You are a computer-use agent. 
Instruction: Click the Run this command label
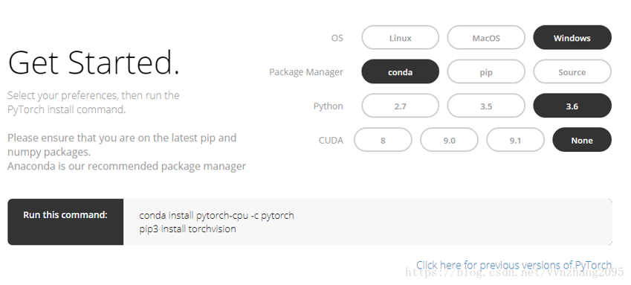(x=65, y=215)
